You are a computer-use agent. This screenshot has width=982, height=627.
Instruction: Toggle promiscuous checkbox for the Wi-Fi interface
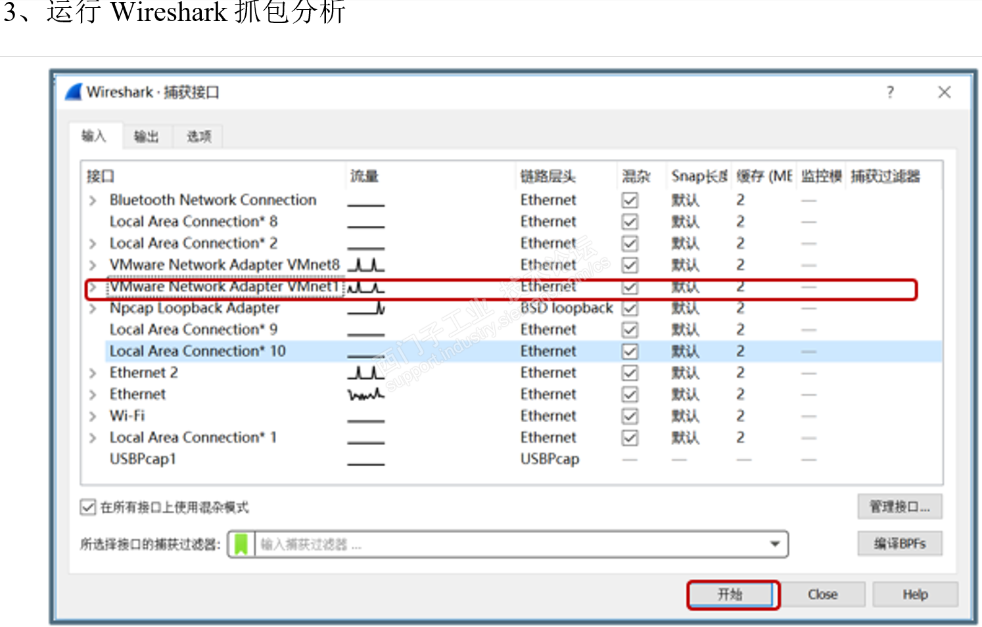coord(630,416)
